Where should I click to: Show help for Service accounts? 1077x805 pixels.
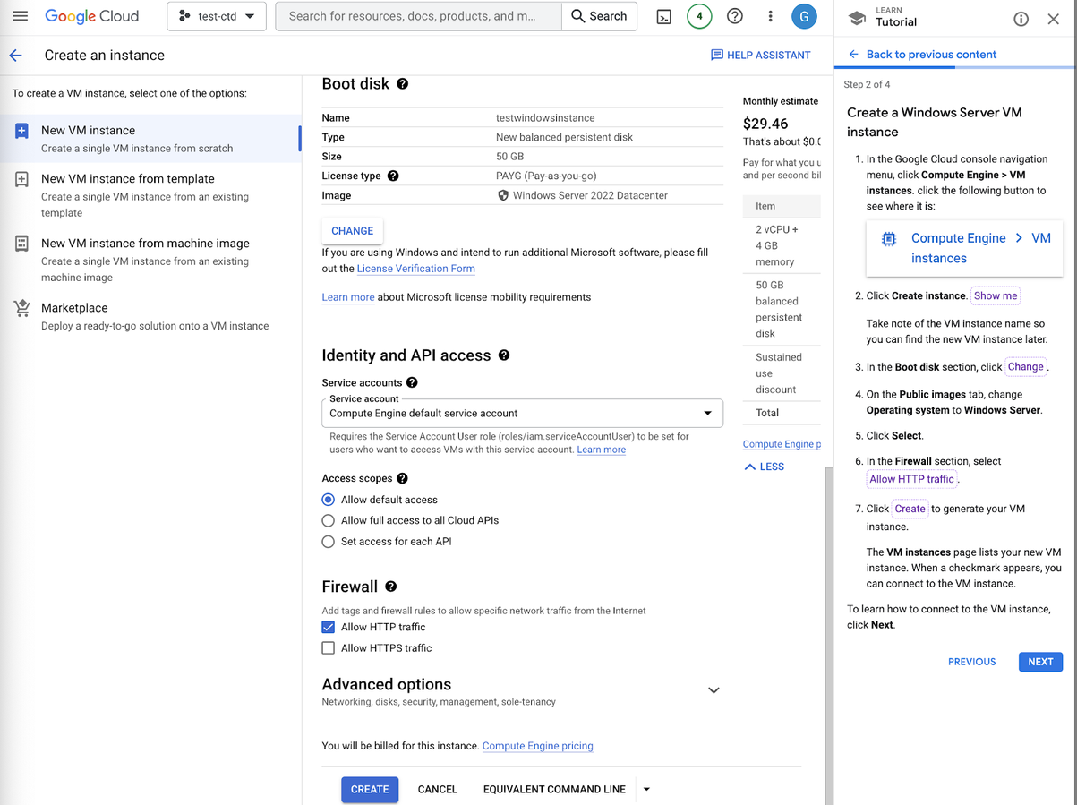(412, 382)
